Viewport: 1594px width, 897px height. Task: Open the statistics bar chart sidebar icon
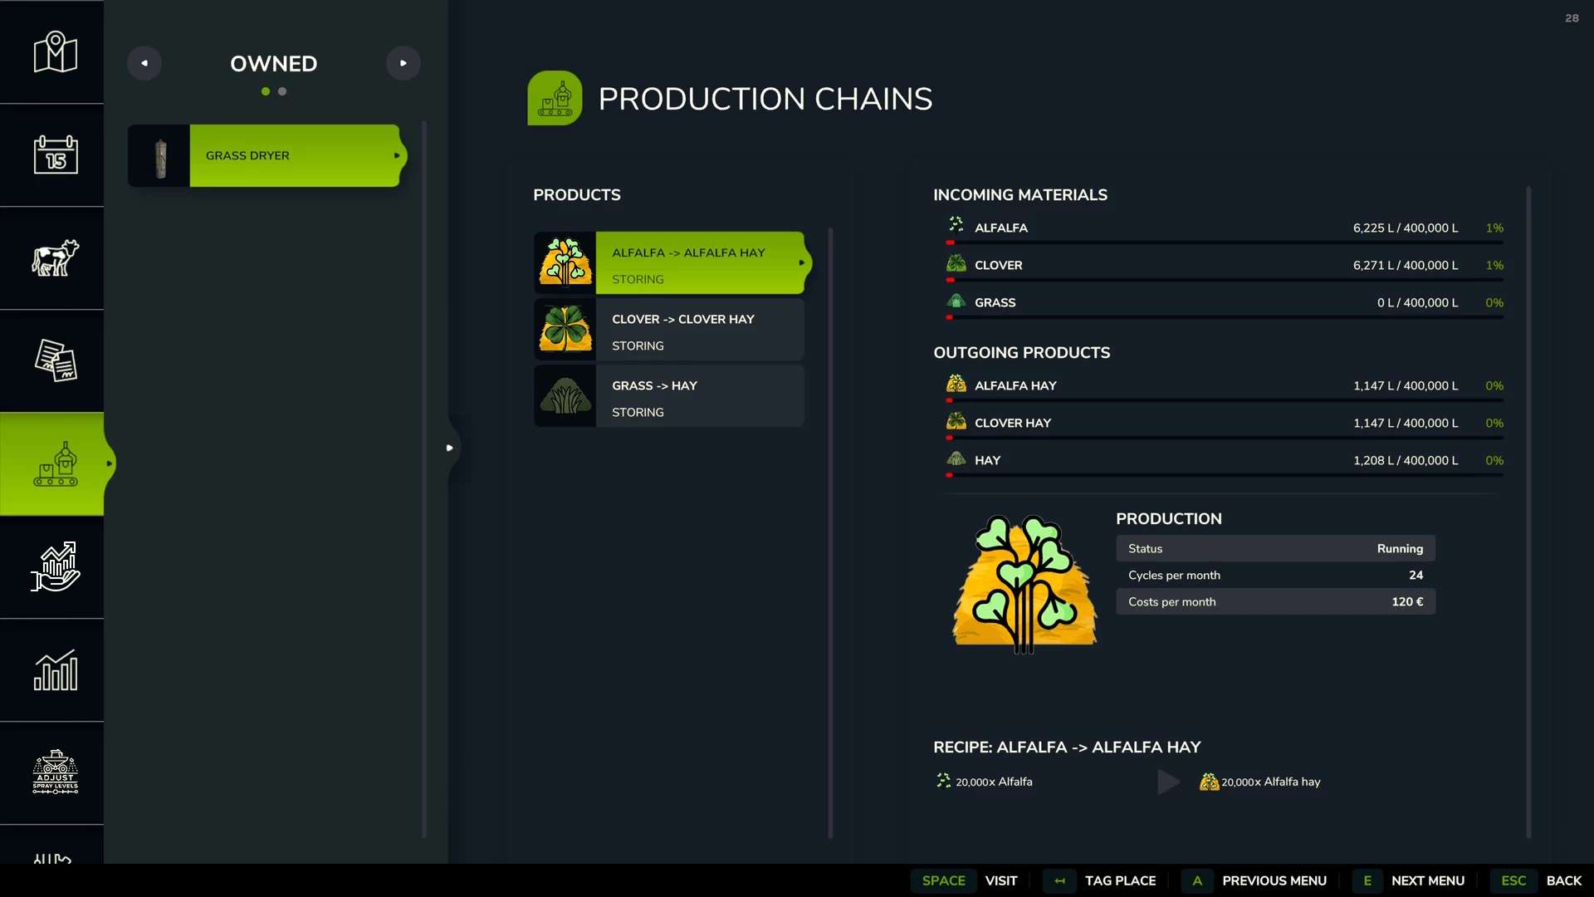(55, 670)
